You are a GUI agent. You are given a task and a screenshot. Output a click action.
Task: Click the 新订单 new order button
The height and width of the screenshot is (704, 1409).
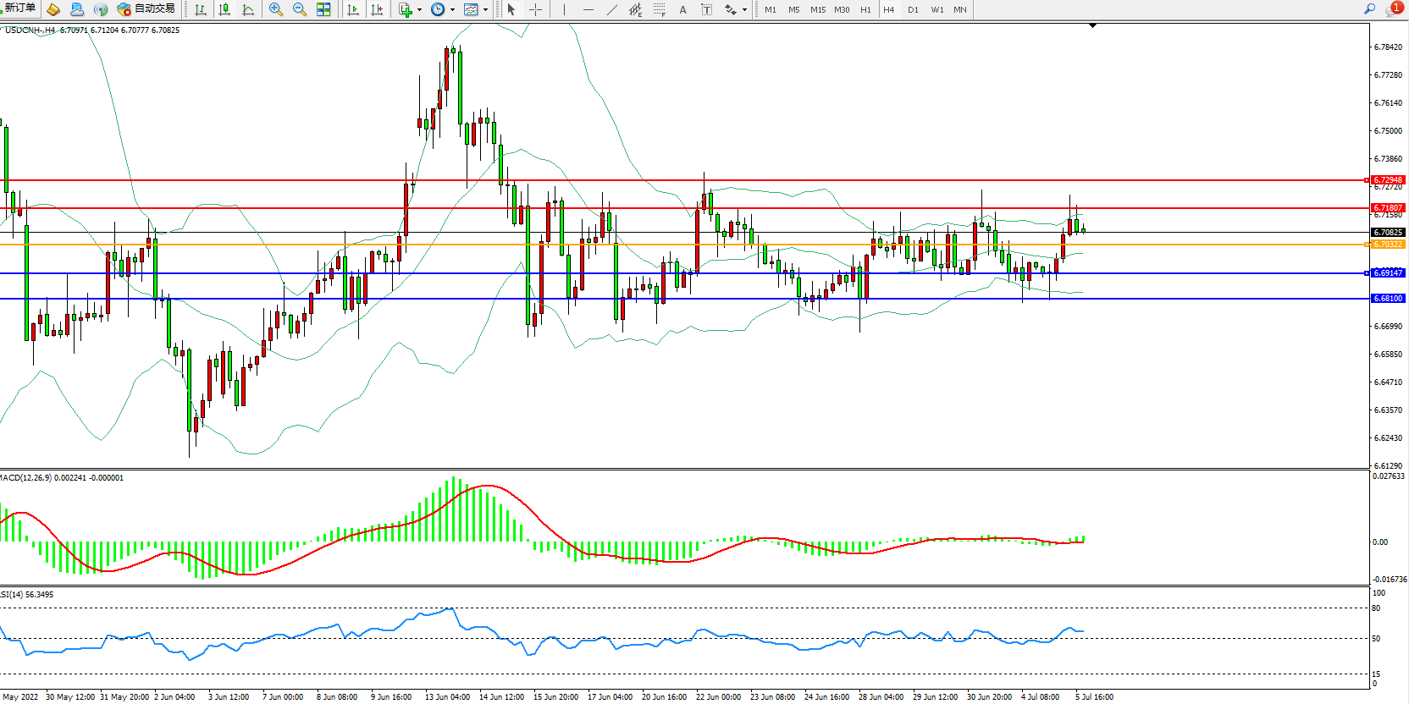(x=19, y=8)
